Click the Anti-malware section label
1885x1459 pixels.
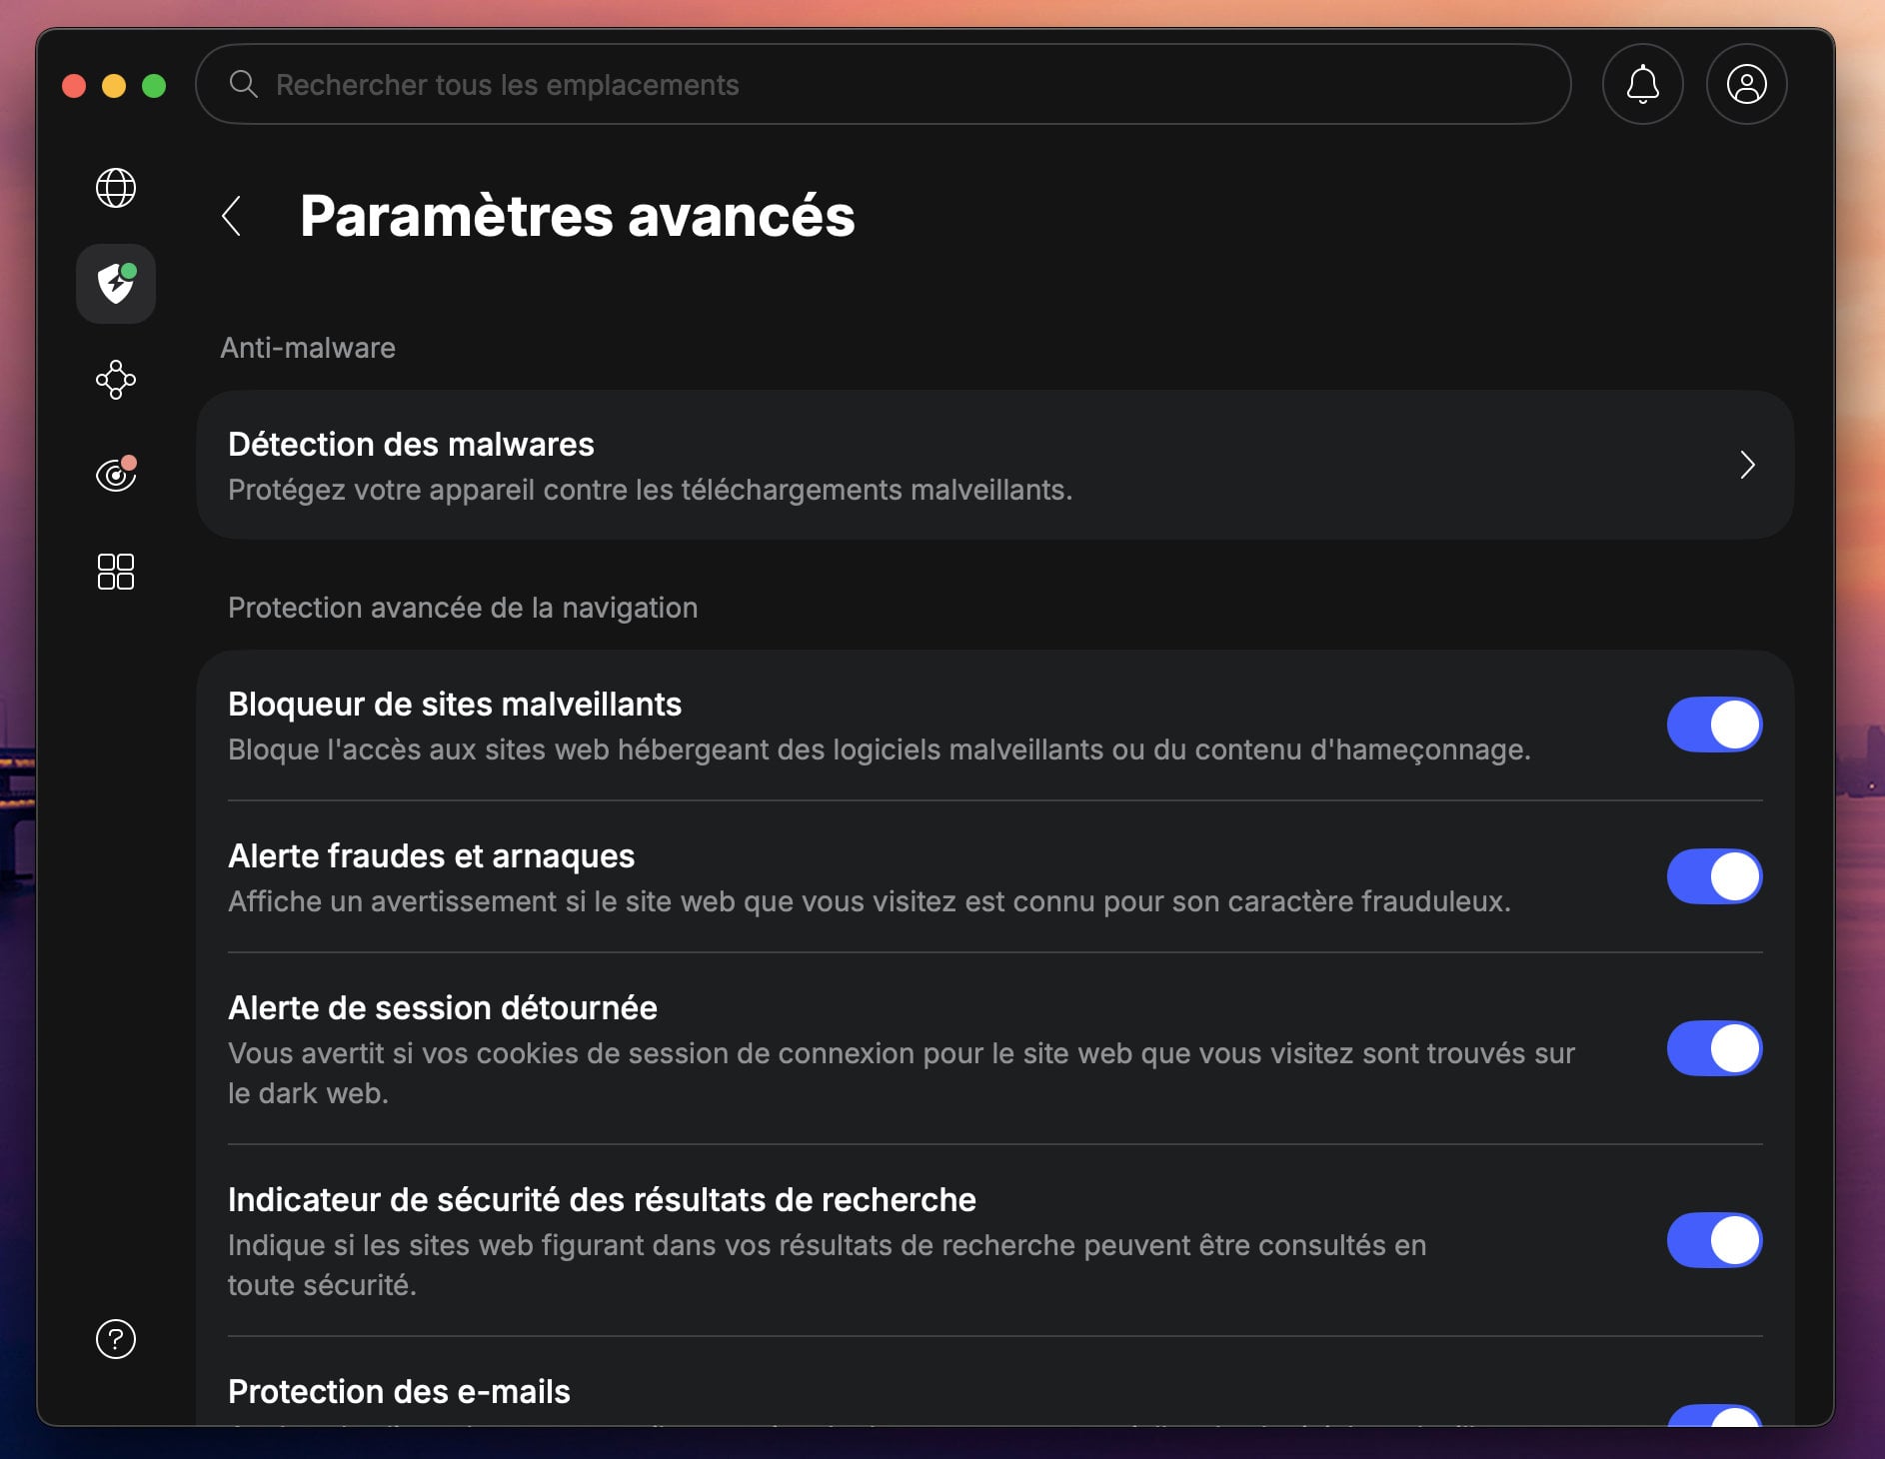[308, 348]
